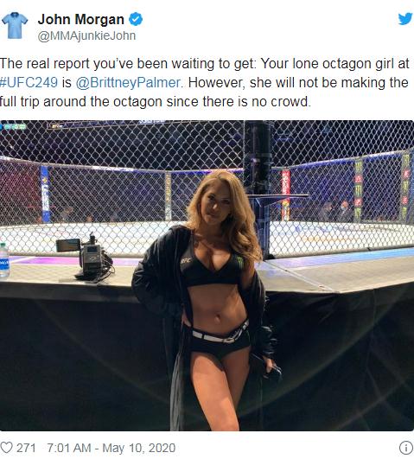Open Twitter via the bird logo
The height and width of the screenshot is (459, 414).
point(405,19)
